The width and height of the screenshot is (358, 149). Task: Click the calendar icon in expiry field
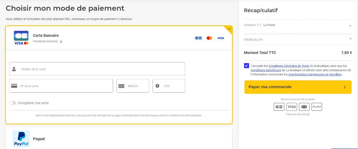point(121,86)
